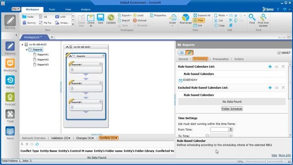Open News domain in sidebar
Viewport: 293px width, 165px height.
[x=10, y=133]
